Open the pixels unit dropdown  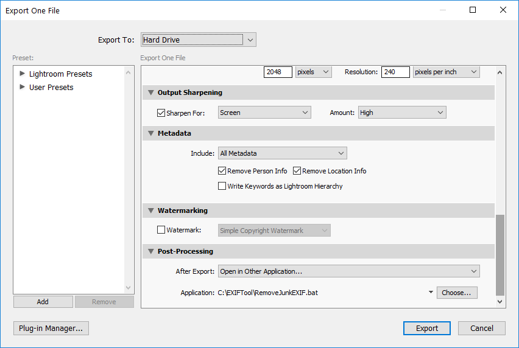point(314,72)
